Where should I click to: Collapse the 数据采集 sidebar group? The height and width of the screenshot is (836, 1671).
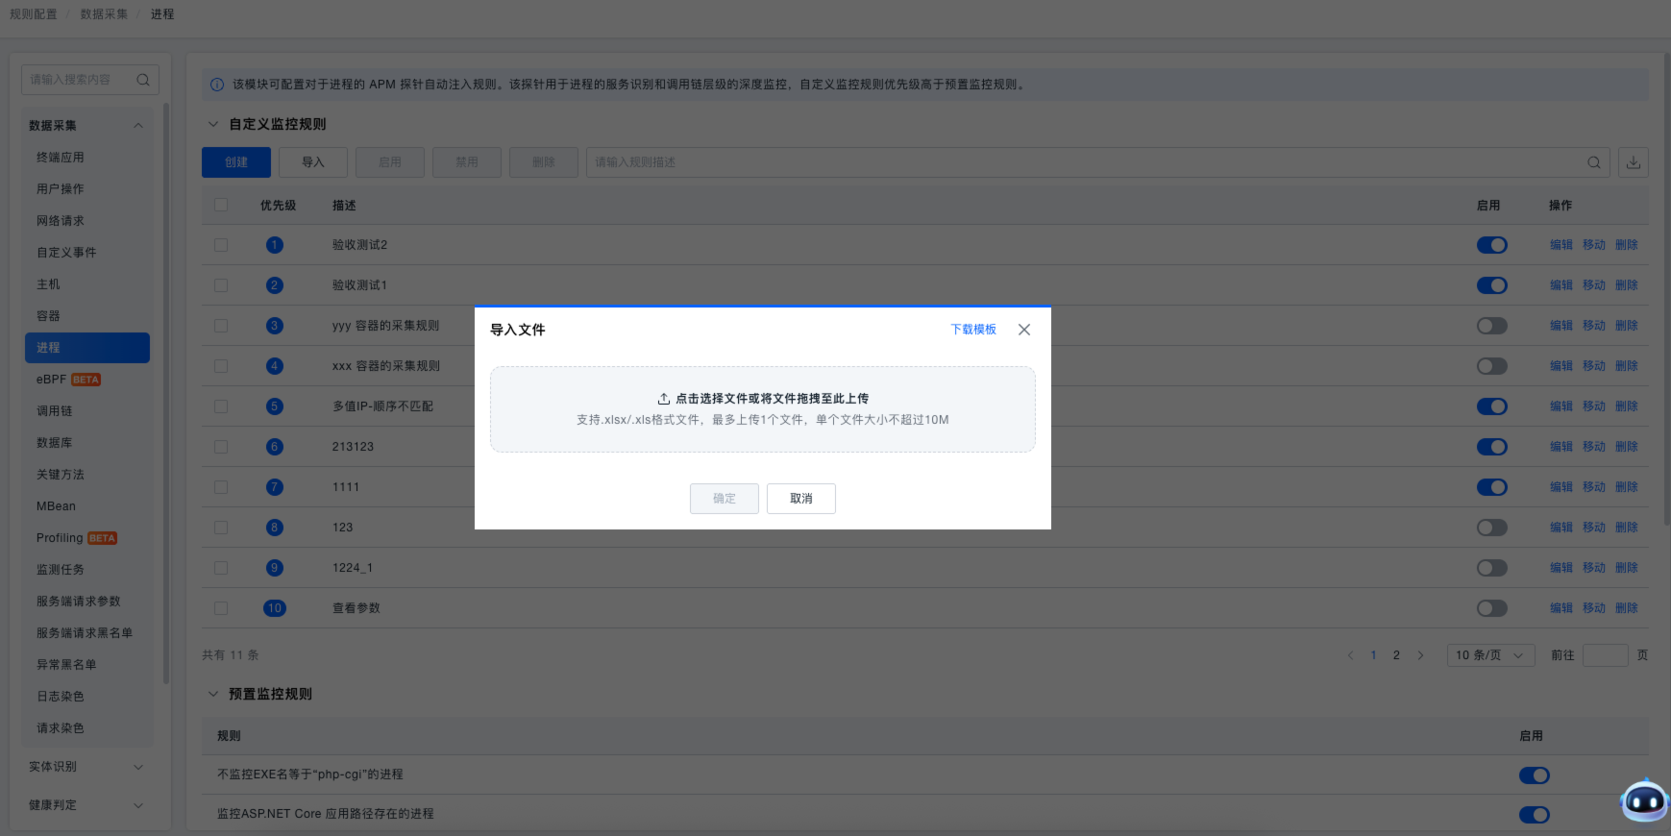(138, 126)
